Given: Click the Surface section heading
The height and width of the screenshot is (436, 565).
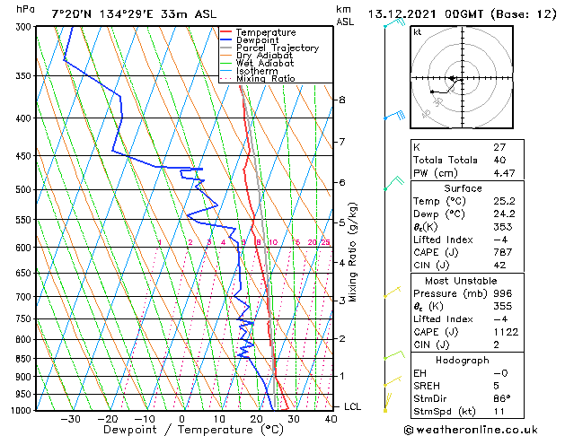Looking at the screenshot, I should click(463, 188).
